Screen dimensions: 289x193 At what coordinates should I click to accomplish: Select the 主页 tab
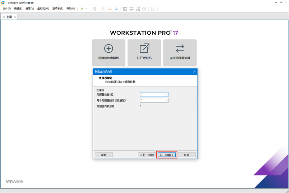[9, 17]
